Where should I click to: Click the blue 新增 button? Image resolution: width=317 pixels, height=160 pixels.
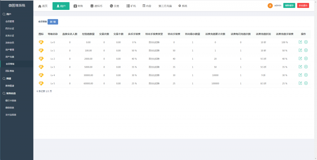click(53, 22)
